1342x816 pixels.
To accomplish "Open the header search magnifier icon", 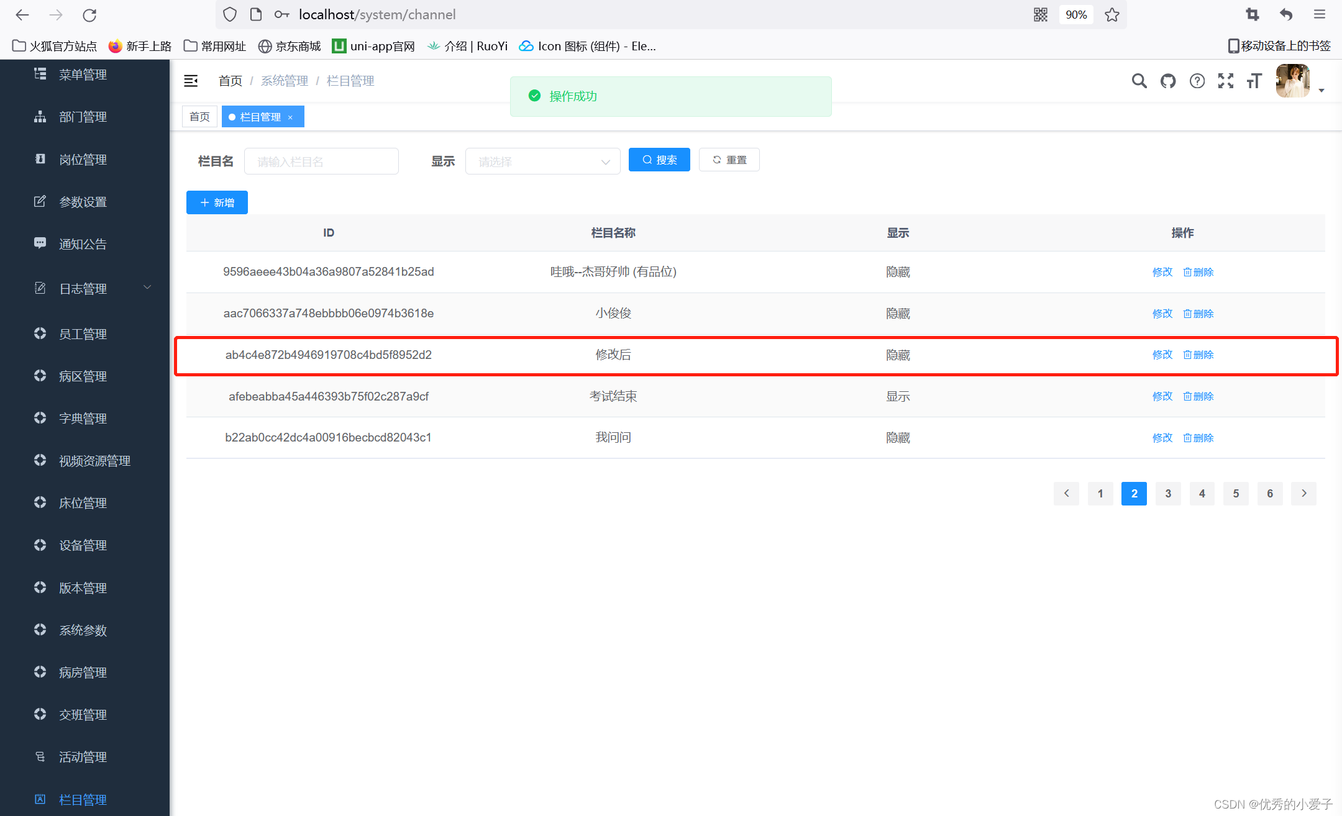I will 1139,81.
